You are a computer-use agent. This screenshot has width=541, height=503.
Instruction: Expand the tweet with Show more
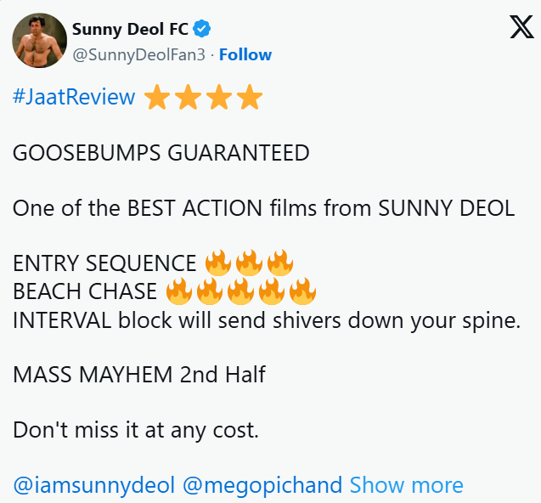[x=406, y=485]
